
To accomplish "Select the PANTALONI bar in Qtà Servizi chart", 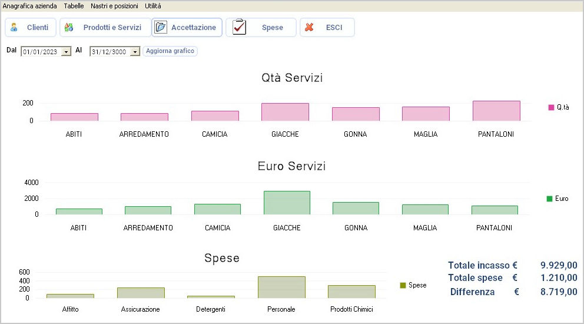I will pos(496,111).
